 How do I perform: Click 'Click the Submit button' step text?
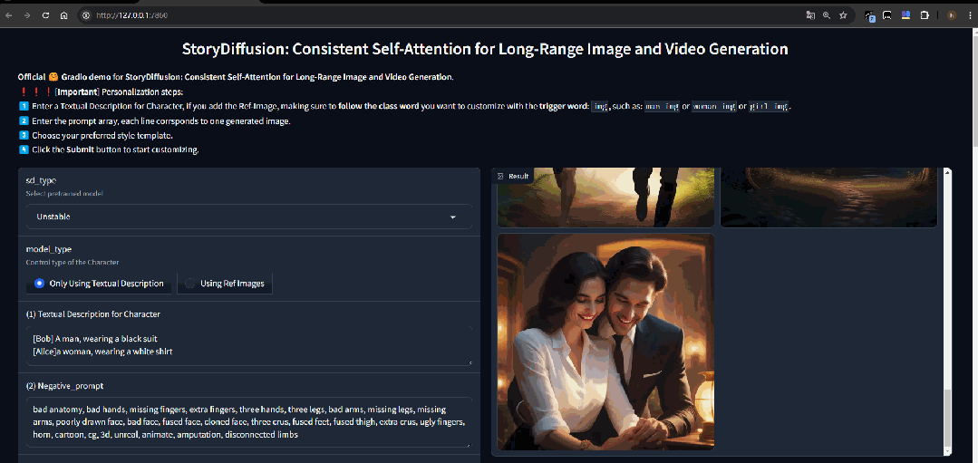point(115,150)
